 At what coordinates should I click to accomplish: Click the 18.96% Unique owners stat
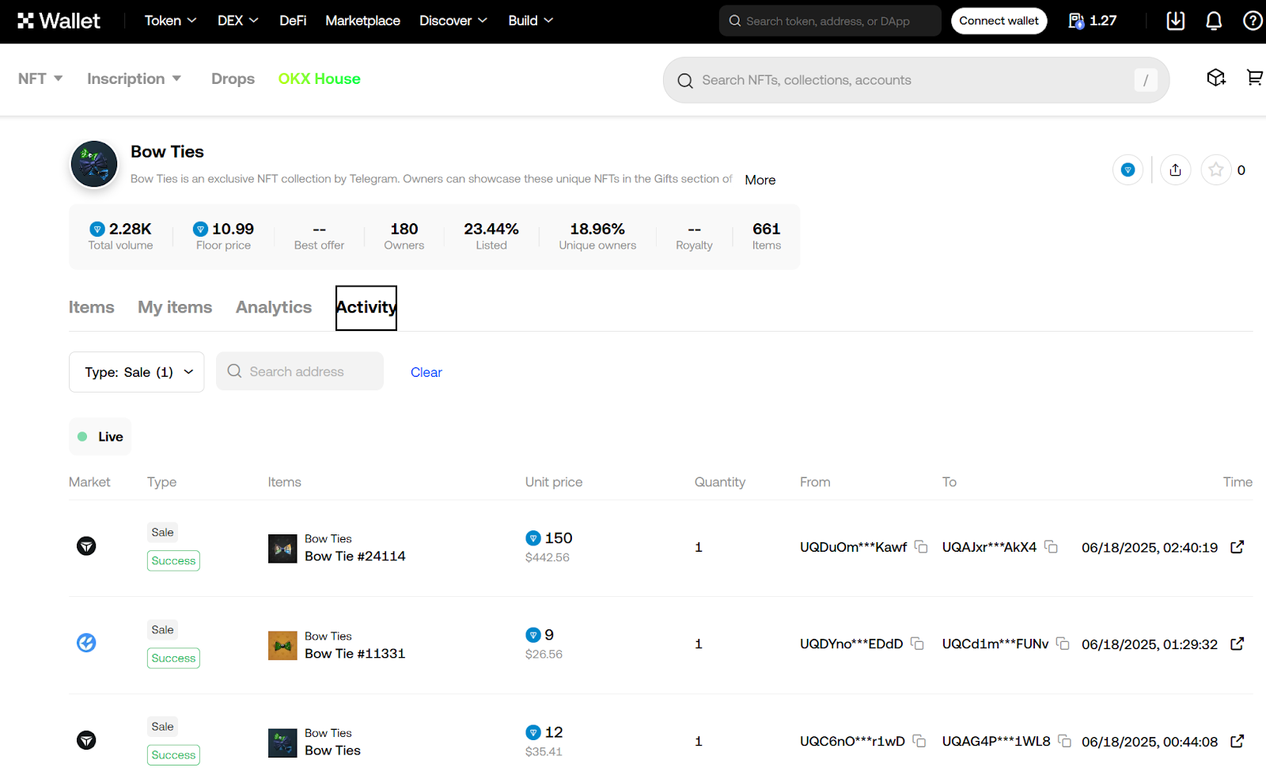597,236
